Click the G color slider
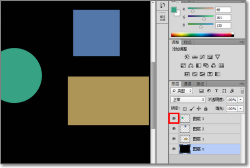The height and width of the screenshot is (168, 250). 200,17
